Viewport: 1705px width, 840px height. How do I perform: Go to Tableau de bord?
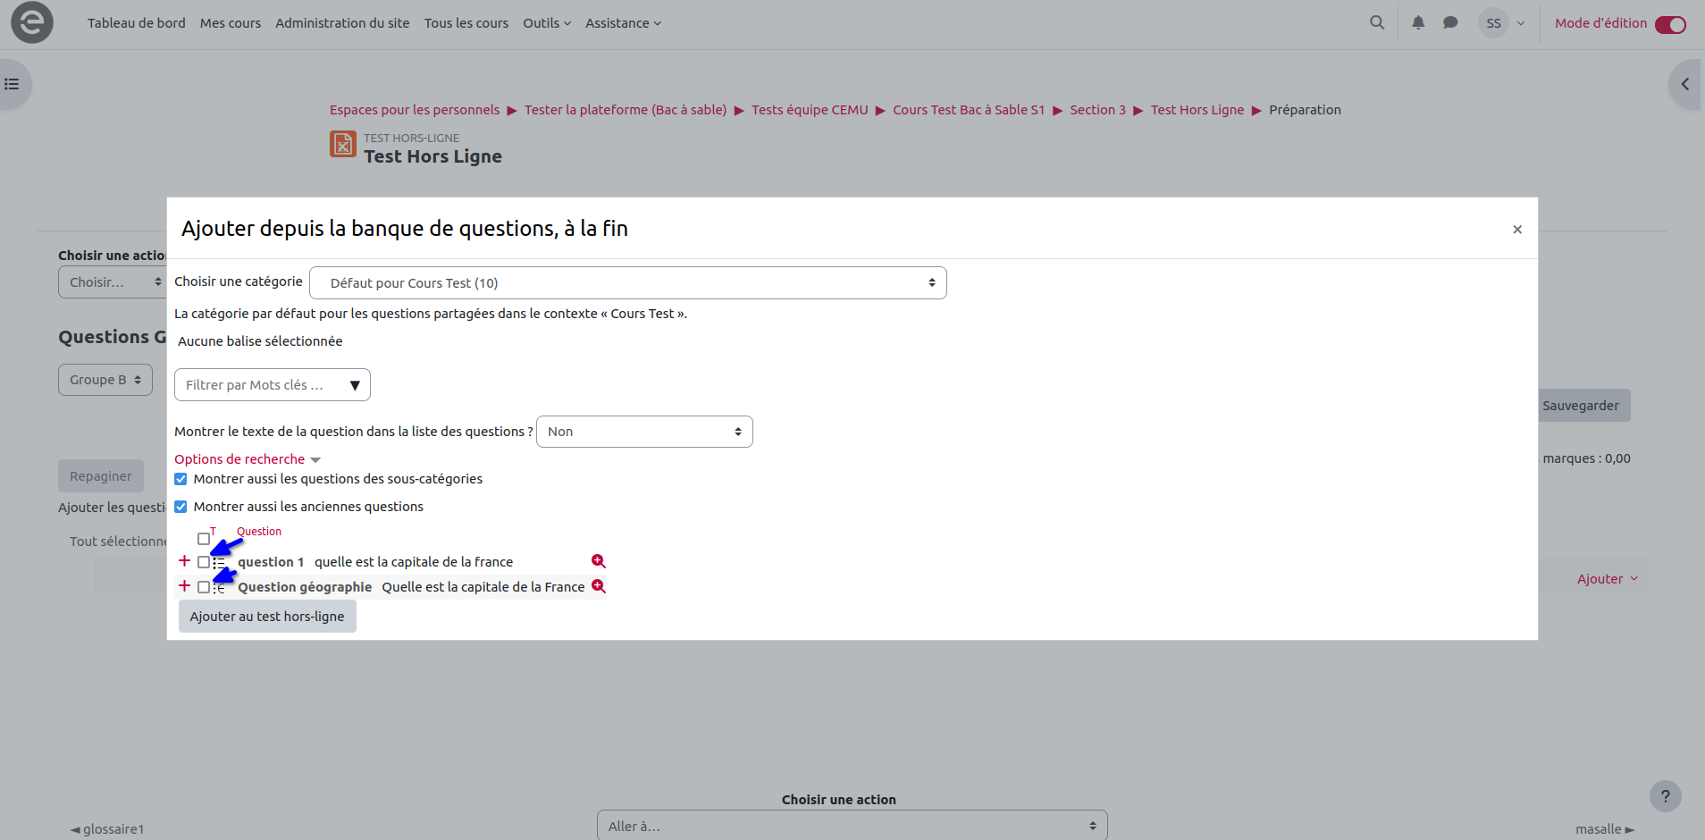pyautogui.click(x=136, y=23)
